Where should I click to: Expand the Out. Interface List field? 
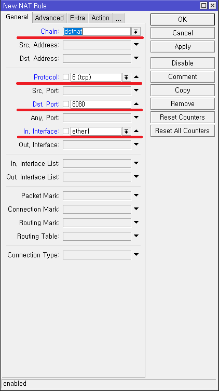point(136,177)
